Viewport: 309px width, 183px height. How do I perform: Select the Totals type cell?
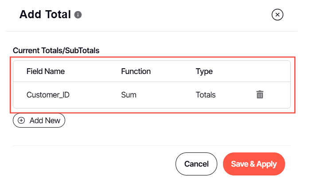click(206, 94)
